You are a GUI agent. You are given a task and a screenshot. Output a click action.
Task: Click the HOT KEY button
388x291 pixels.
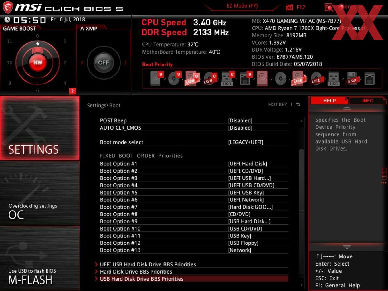pos(278,104)
